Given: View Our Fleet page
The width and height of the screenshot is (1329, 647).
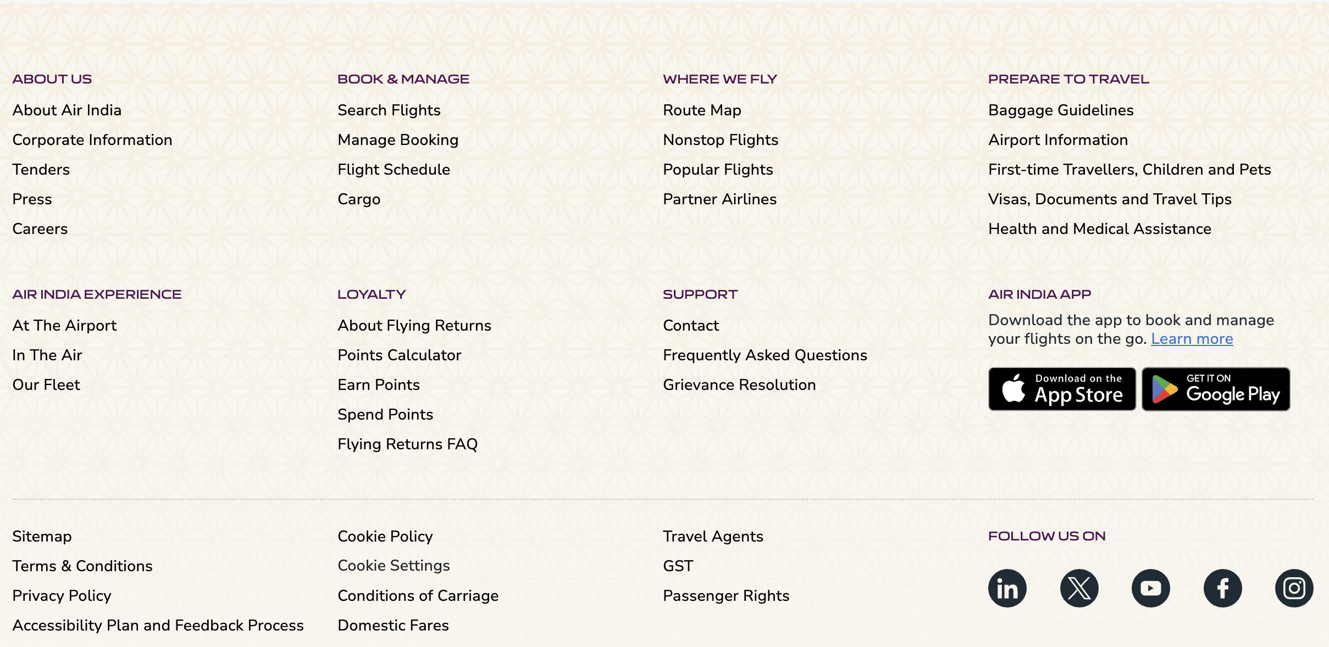Looking at the screenshot, I should click(x=46, y=385).
